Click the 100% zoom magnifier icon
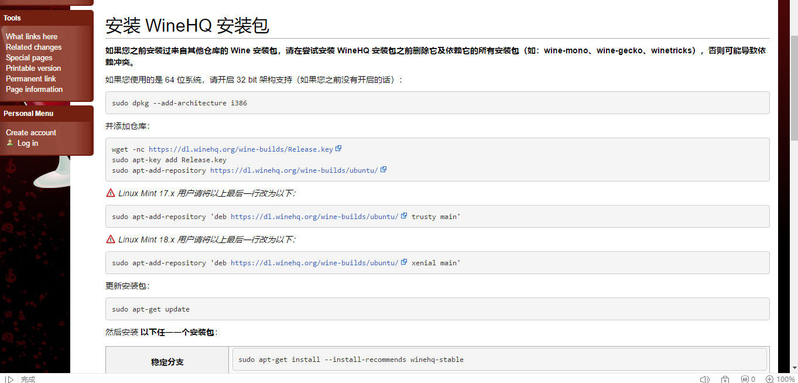798x383 pixels. tap(770, 379)
